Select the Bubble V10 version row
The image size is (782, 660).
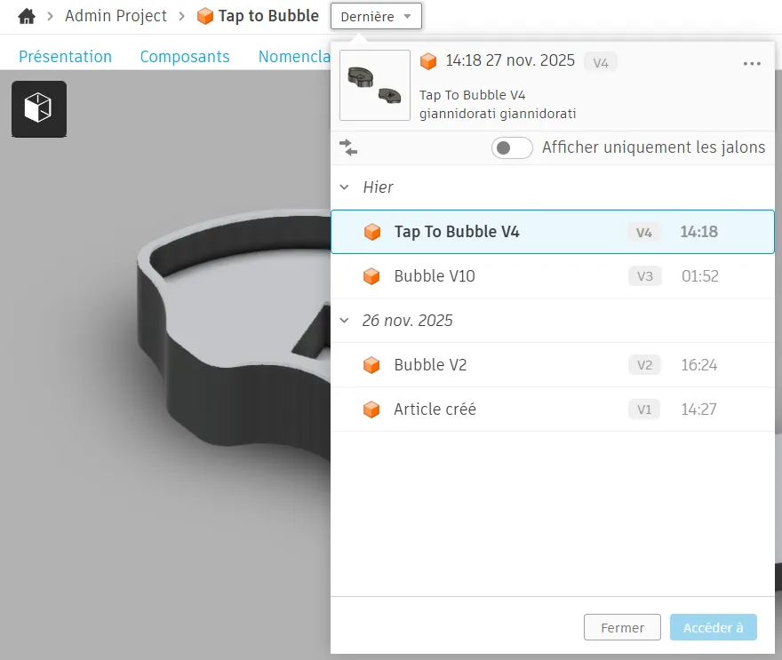553,276
